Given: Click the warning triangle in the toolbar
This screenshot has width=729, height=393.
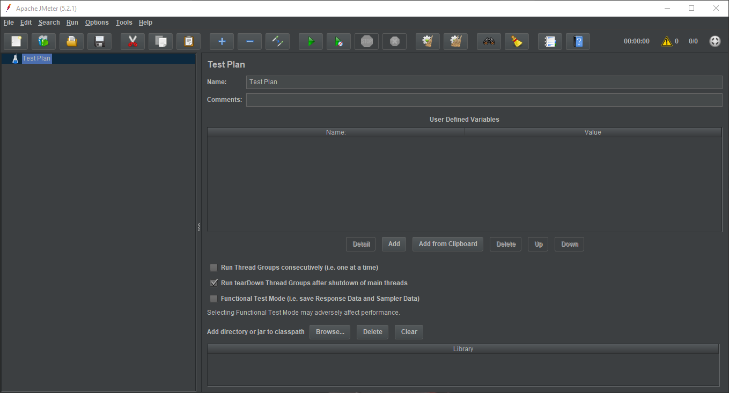Looking at the screenshot, I should pos(667,41).
